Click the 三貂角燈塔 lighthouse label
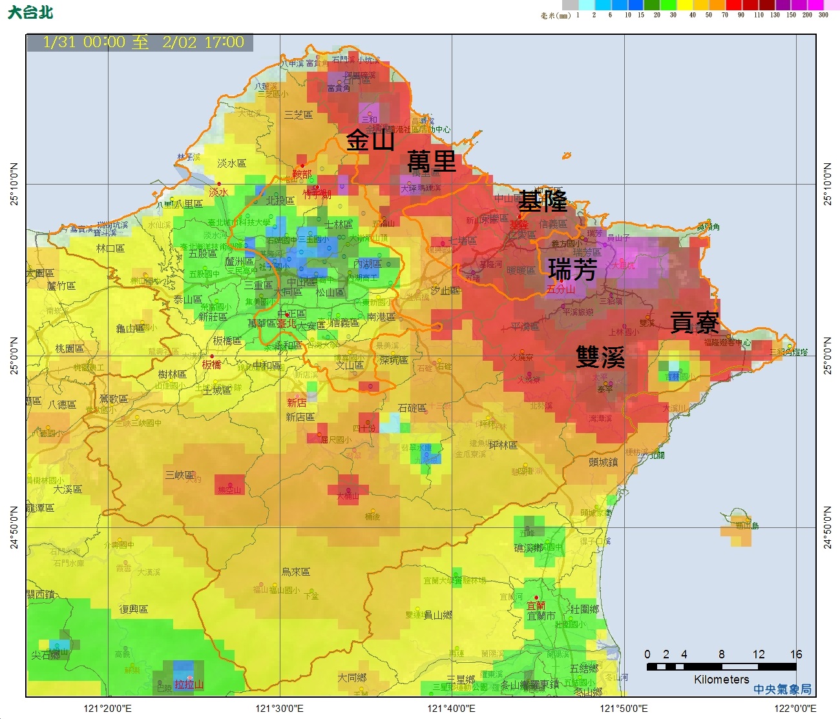This screenshot has height=719, width=840. pos(788,352)
